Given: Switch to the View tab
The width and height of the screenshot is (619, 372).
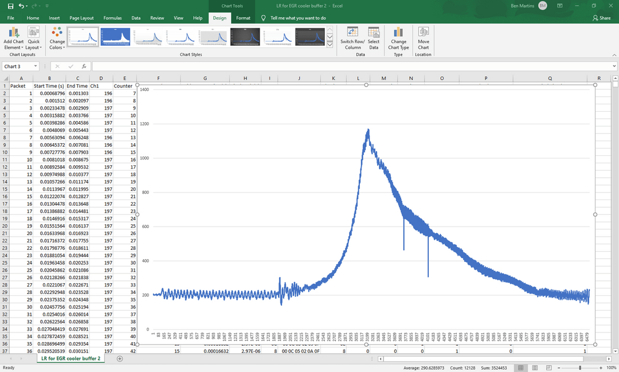Looking at the screenshot, I should [178, 18].
